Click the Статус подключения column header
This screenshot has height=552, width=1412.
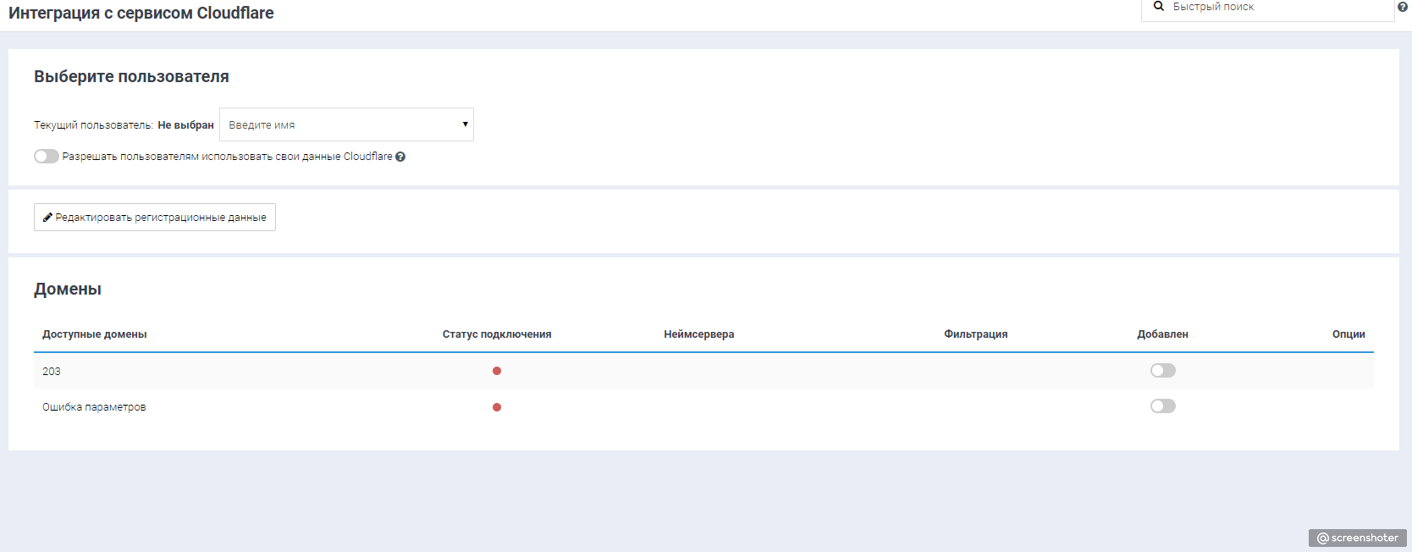497,334
